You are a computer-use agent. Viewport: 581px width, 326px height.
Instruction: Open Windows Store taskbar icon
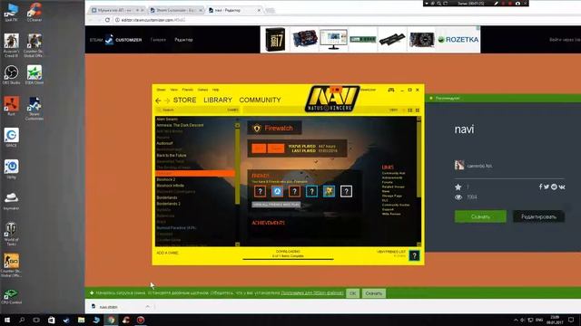(x=51, y=320)
